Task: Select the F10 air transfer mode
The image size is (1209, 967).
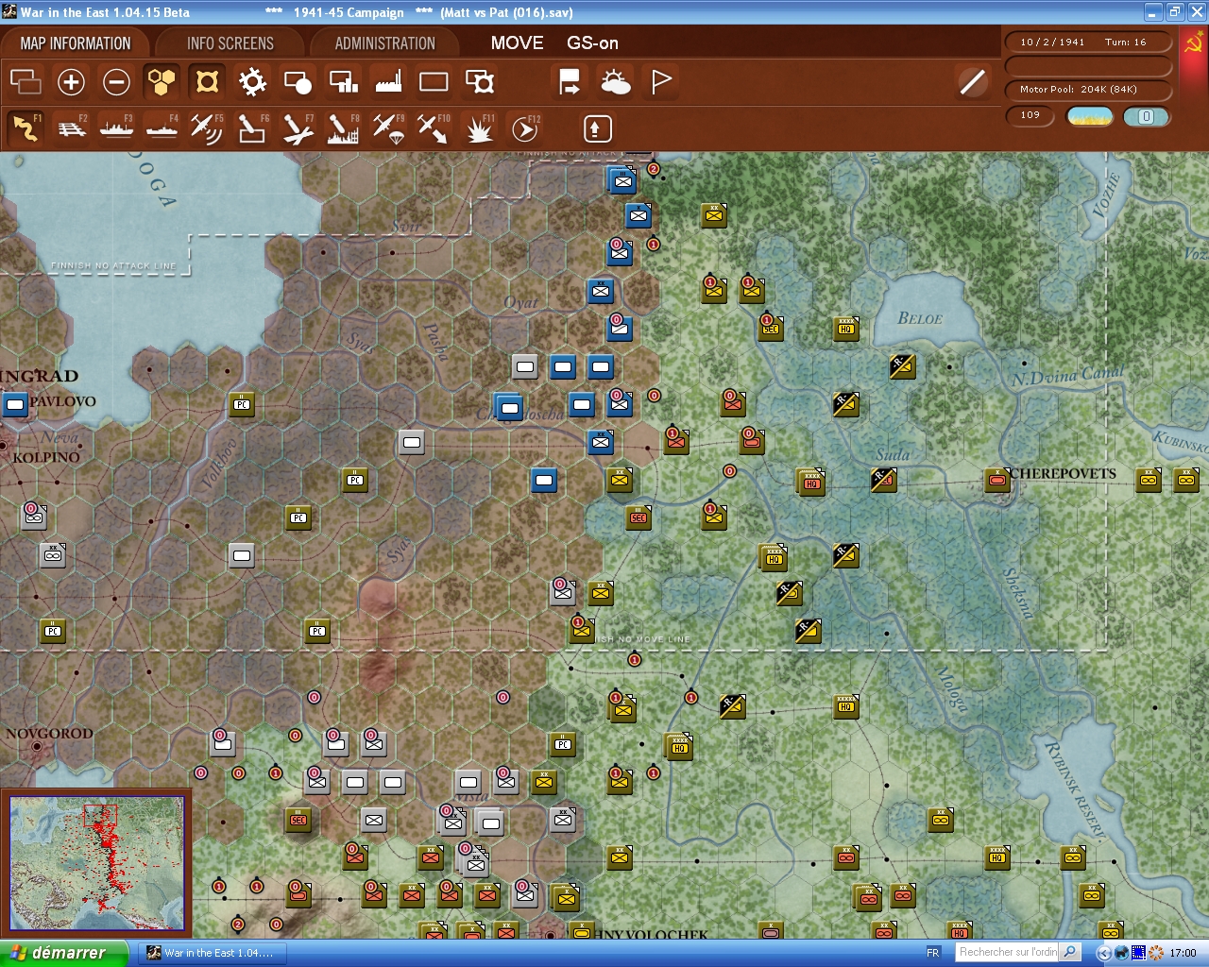Action: 434,127
